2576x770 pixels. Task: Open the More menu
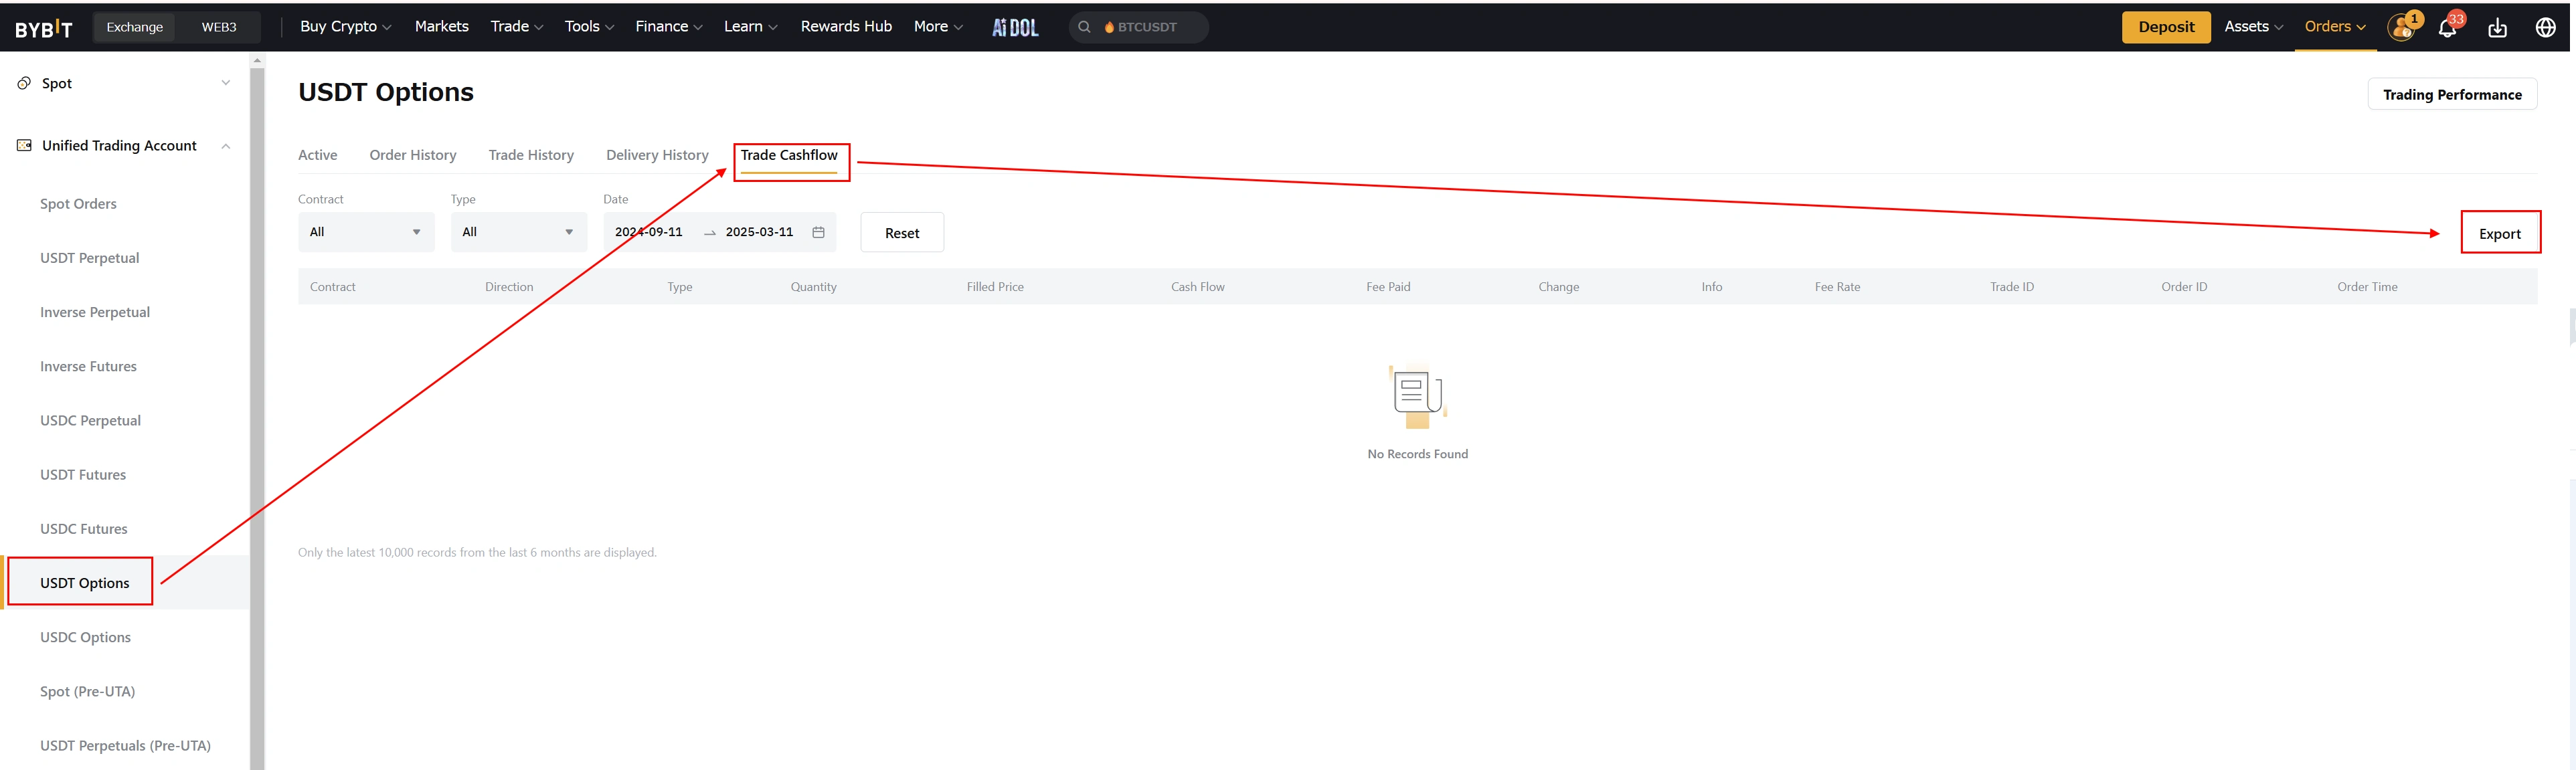[x=937, y=27]
